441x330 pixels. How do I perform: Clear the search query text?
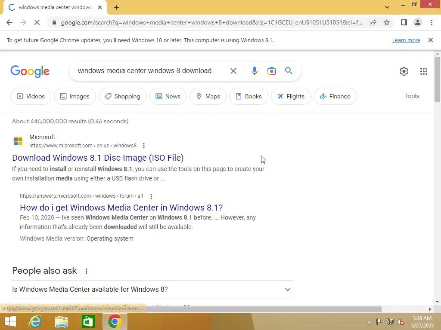(x=233, y=71)
